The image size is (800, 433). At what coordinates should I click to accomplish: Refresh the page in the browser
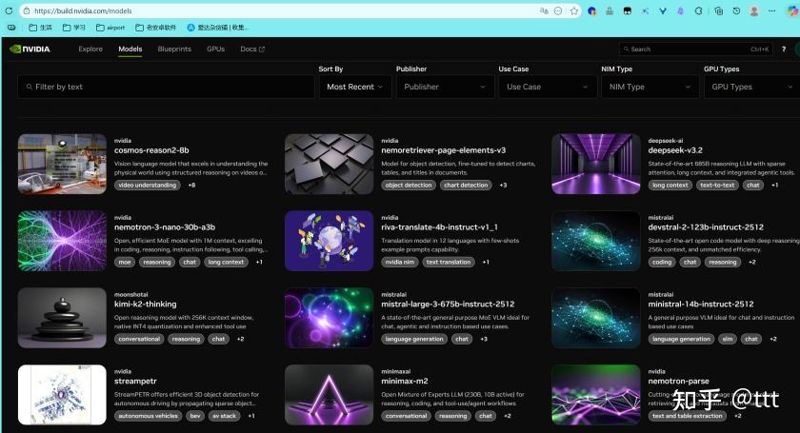tap(9, 10)
